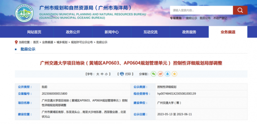Screen dimensions: 257x124
Task: Open the 政务公开 navigation tab
Action: [73, 32]
